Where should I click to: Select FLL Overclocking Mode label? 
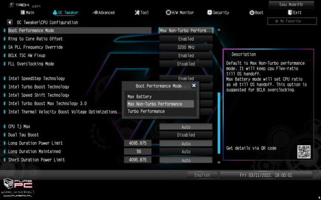(31, 64)
